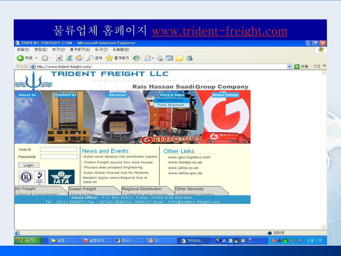Click the Track & Trace navigation tab
Viewport: 341px width, 256px height.
(x=172, y=95)
